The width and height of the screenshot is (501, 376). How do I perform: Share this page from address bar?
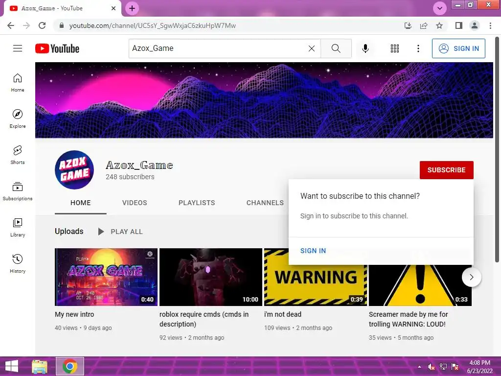(x=424, y=25)
